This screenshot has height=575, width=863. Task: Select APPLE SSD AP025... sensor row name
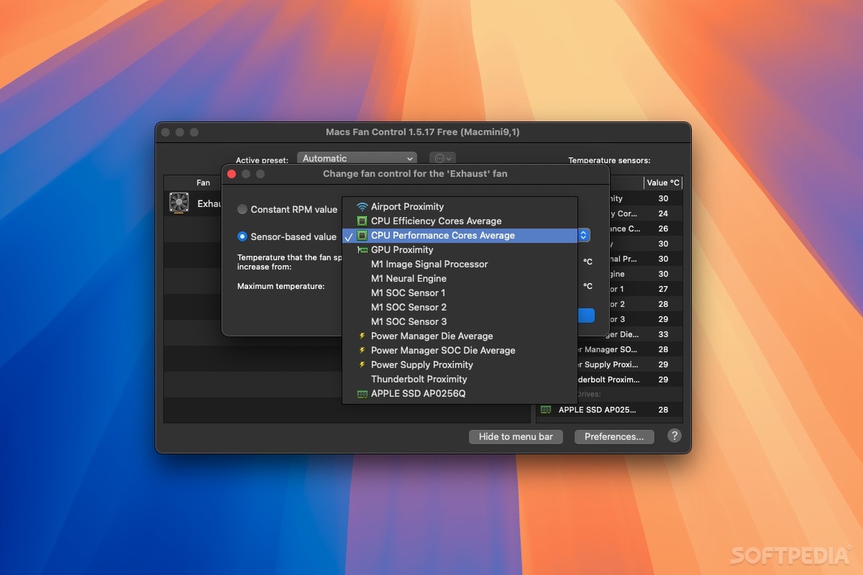click(597, 410)
